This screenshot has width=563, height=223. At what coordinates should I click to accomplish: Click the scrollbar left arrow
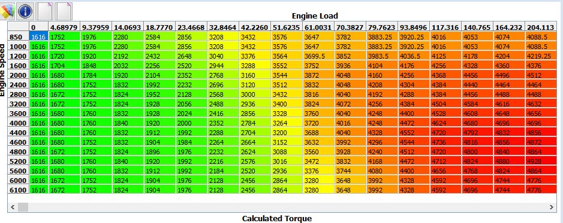13,207
